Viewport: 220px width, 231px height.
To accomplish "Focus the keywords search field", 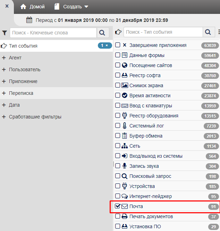I will [x=53, y=33].
